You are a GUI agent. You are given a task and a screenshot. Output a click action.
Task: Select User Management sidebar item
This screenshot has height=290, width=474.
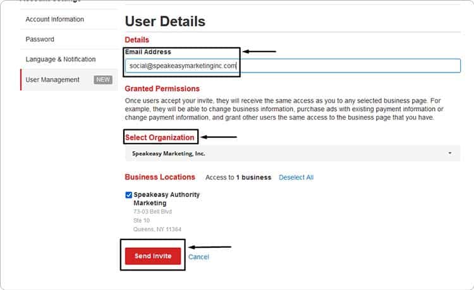coord(69,80)
